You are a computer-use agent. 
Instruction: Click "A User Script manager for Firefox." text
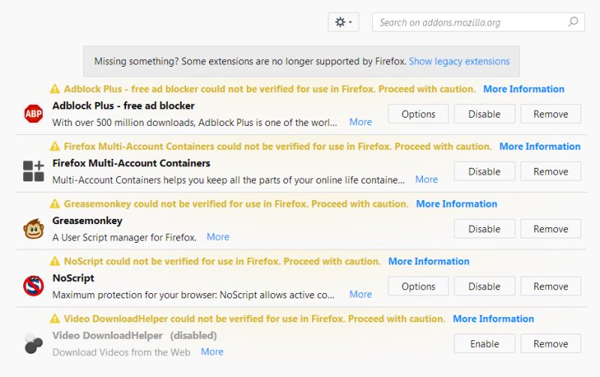tap(124, 238)
